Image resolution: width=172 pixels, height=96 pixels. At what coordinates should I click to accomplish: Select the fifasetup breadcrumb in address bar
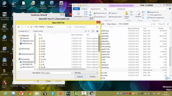click(x=50, y=27)
